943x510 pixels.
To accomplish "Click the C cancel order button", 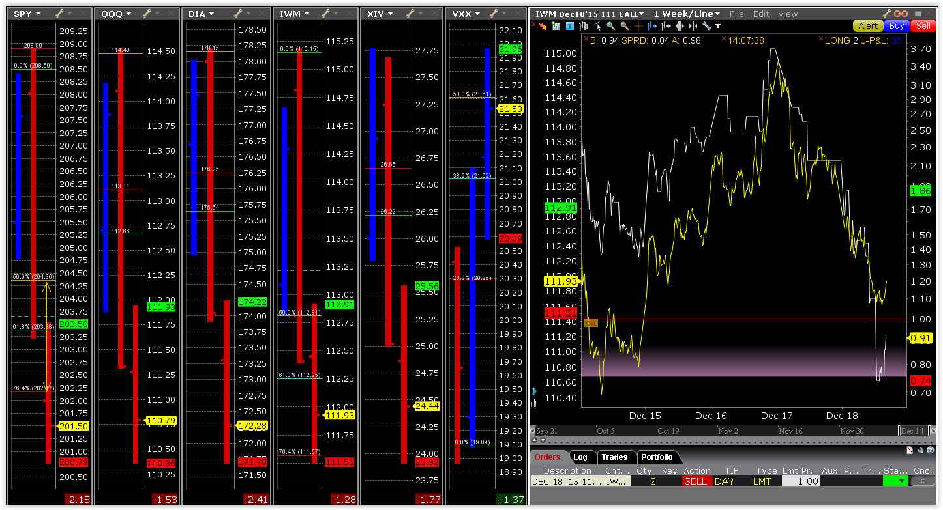I will [923, 481].
